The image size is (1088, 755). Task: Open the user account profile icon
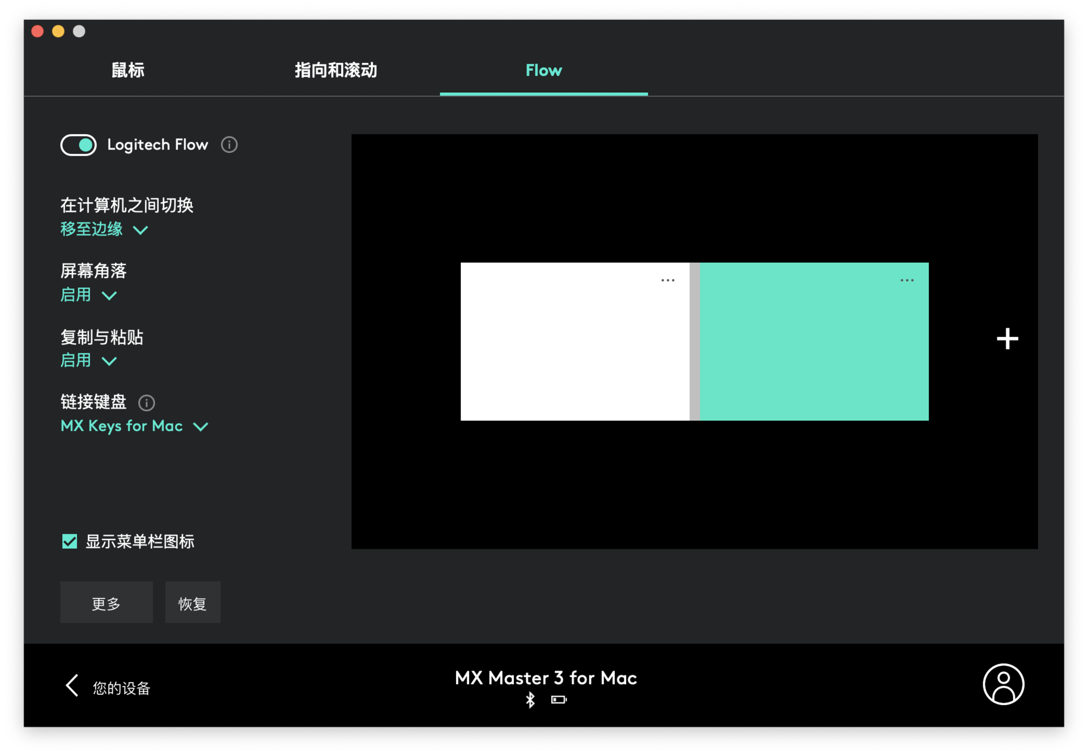1003,684
